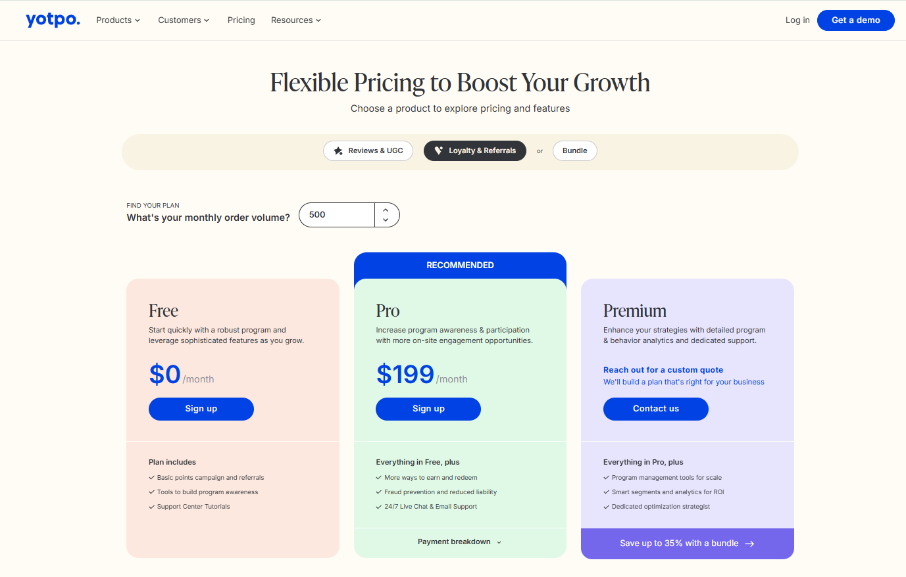Image resolution: width=906 pixels, height=577 pixels.
Task: Select the Bundle pricing option
Action: pos(574,150)
